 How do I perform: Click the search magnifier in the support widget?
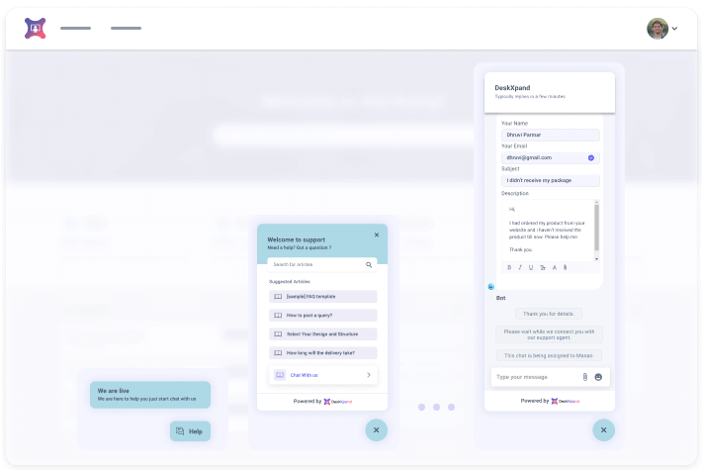(369, 265)
